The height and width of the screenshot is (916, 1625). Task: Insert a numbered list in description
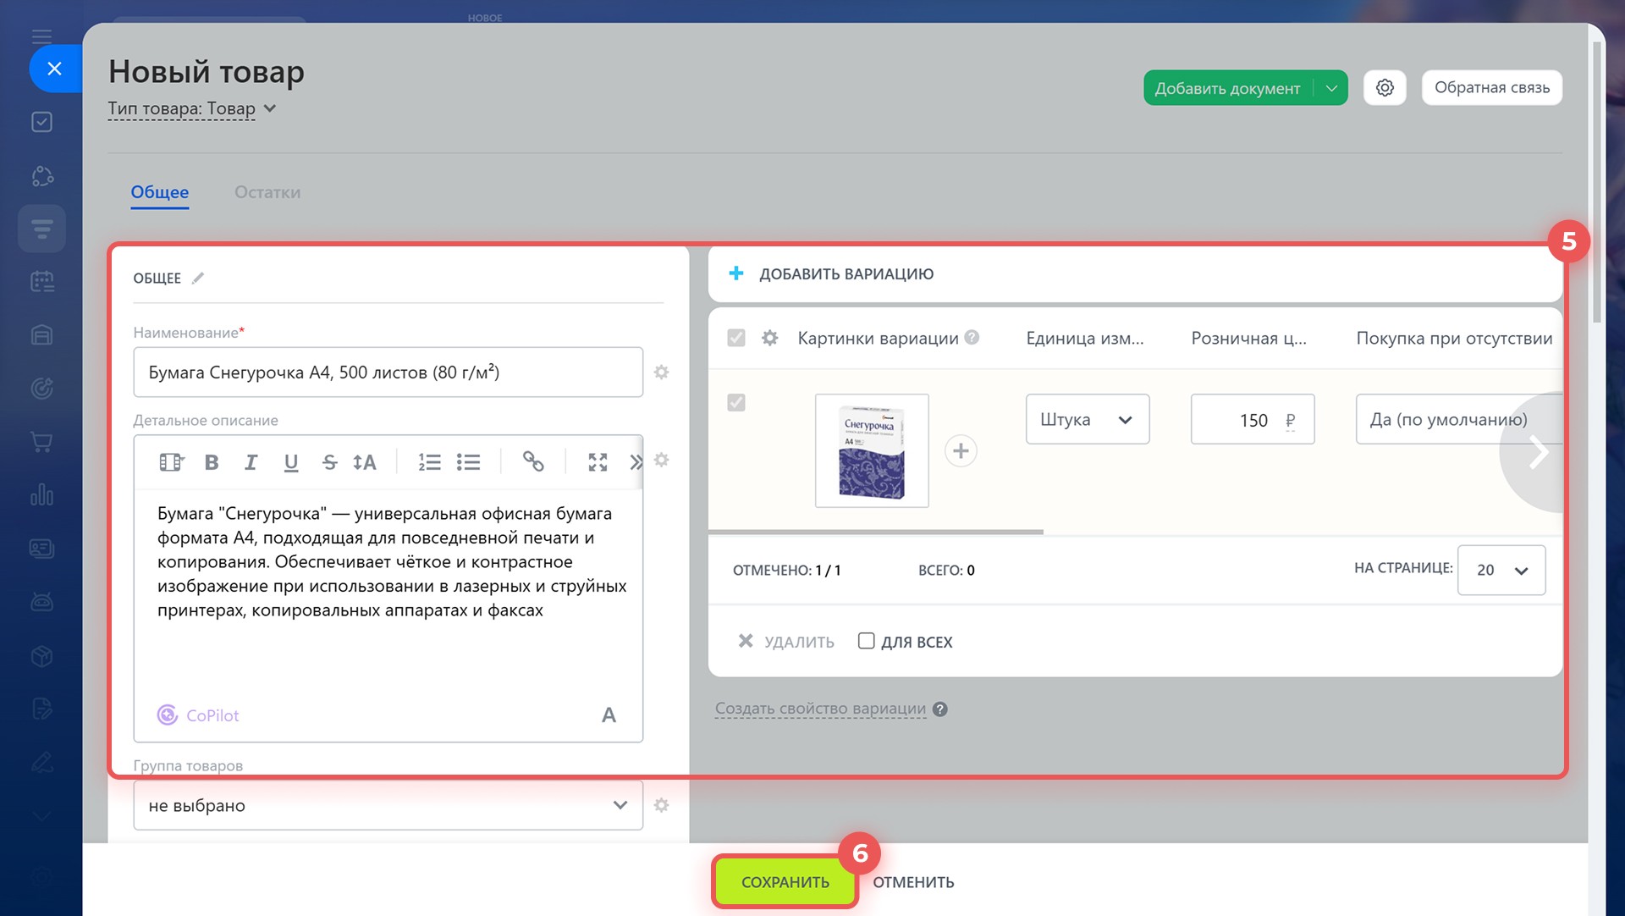(429, 462)
